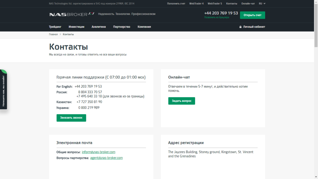Image resolution: width=318 pixels, height=179 pixels.
Task: Click the breadcrumb arrow separator after Главная
Action: coord(60,34)
